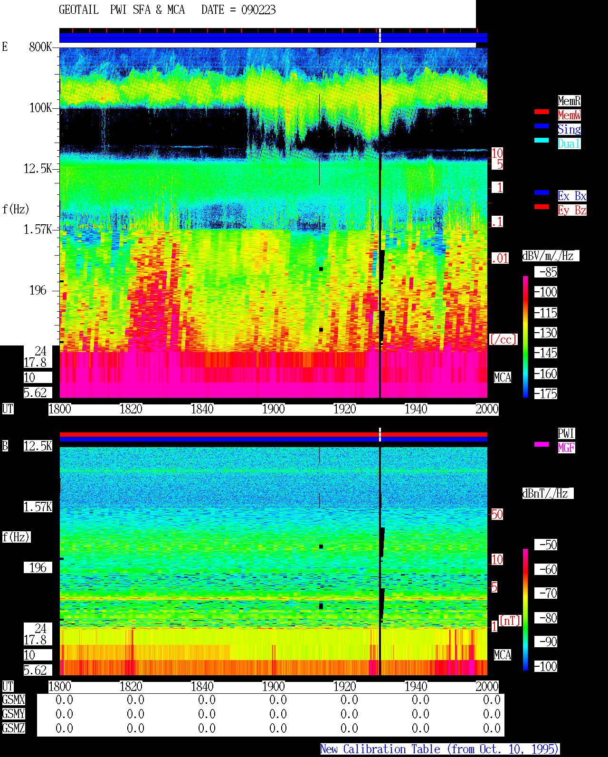Image resolution: width=608 pixels, height=757 pixels.
Task: Click the white dashed marker above the B spectrogram
Action: coord(380,434)
